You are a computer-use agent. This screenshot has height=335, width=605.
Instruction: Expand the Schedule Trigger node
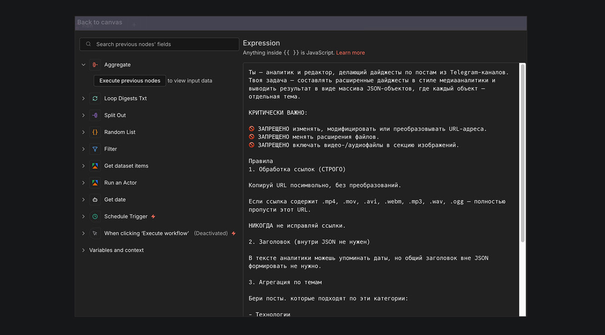point(83,217)
